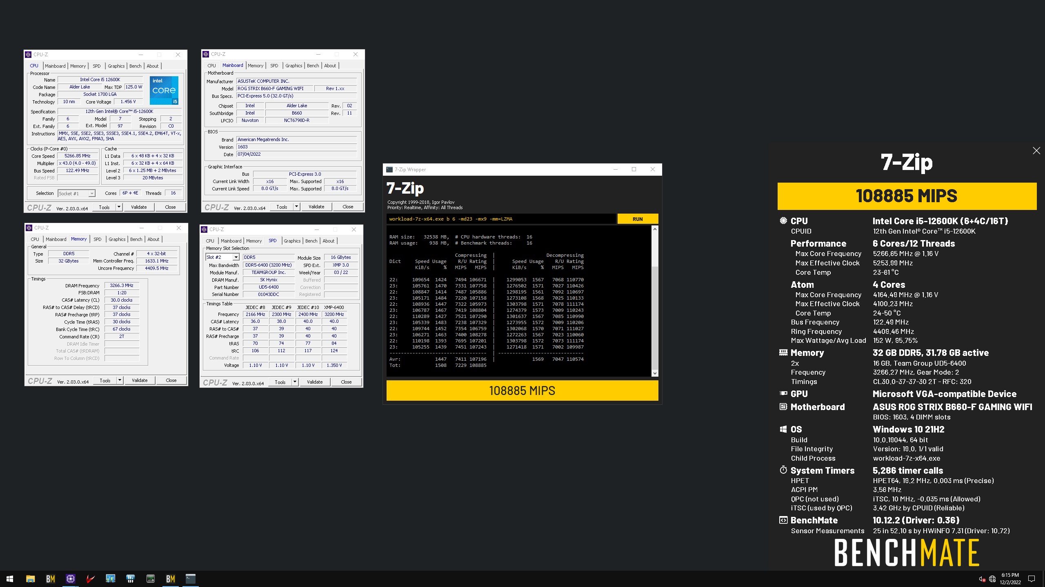The height and width of the screenshot is (587, 1045).
Task: Open About tab in CPU-Z SPD window
Action: pyautogui.click(x=329, y=241)
